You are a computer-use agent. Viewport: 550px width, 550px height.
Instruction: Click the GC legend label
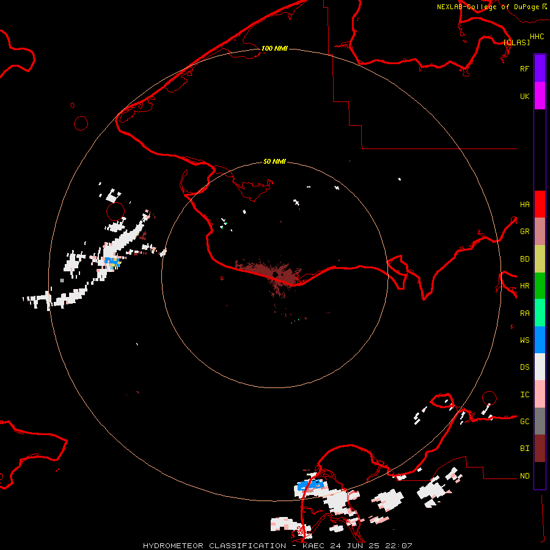tap(524, 422)
